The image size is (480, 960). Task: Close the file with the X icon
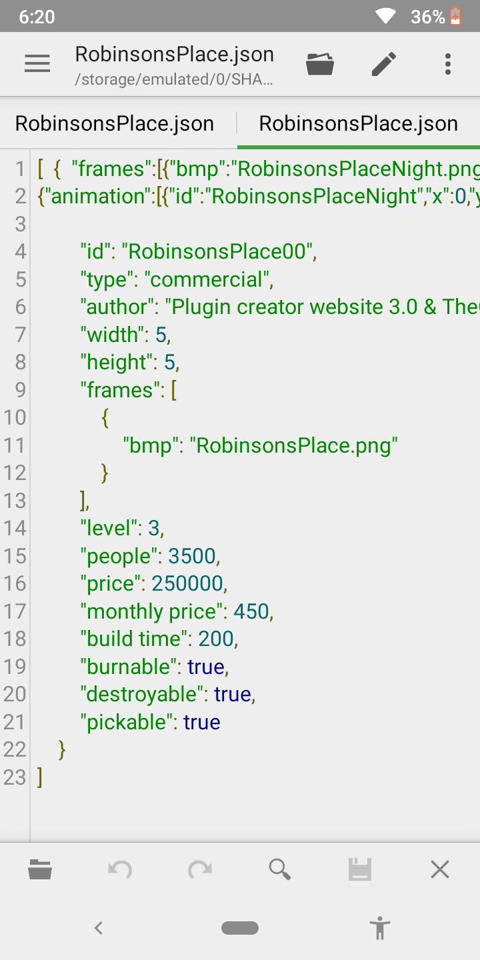[x=440, y=869]
